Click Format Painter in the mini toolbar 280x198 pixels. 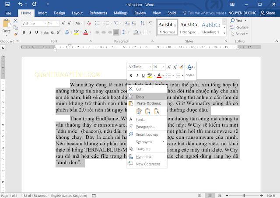pos(181,67)
